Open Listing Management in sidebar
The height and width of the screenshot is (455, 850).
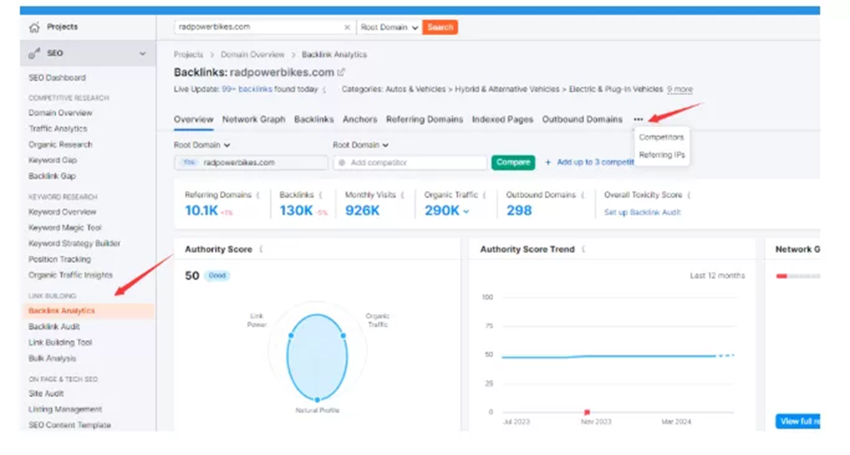point(65,410)
